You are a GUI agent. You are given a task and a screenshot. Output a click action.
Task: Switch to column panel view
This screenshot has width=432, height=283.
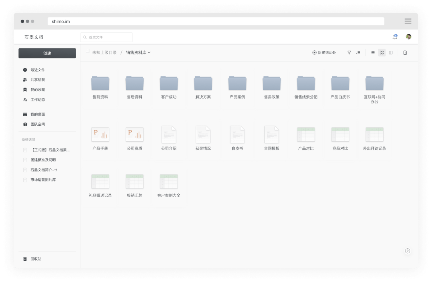click(391, 53)
